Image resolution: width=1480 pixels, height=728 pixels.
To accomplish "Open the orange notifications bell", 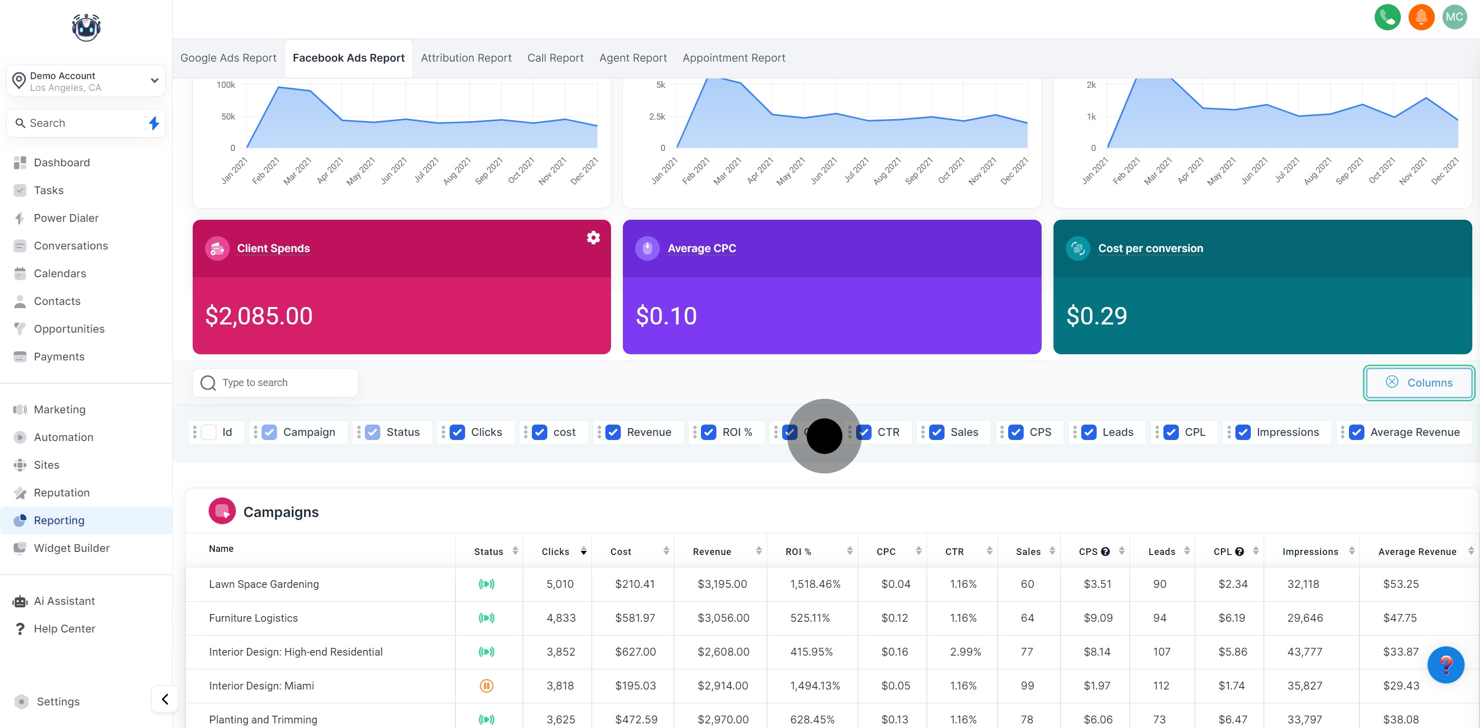I will coord(1421,17).
